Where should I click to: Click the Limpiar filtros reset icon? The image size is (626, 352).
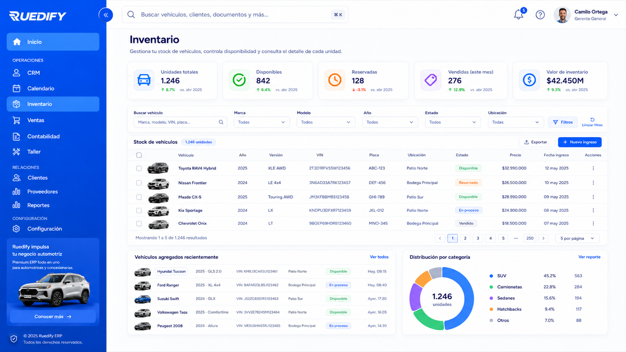pyautogui.click(x=592, y=120)
